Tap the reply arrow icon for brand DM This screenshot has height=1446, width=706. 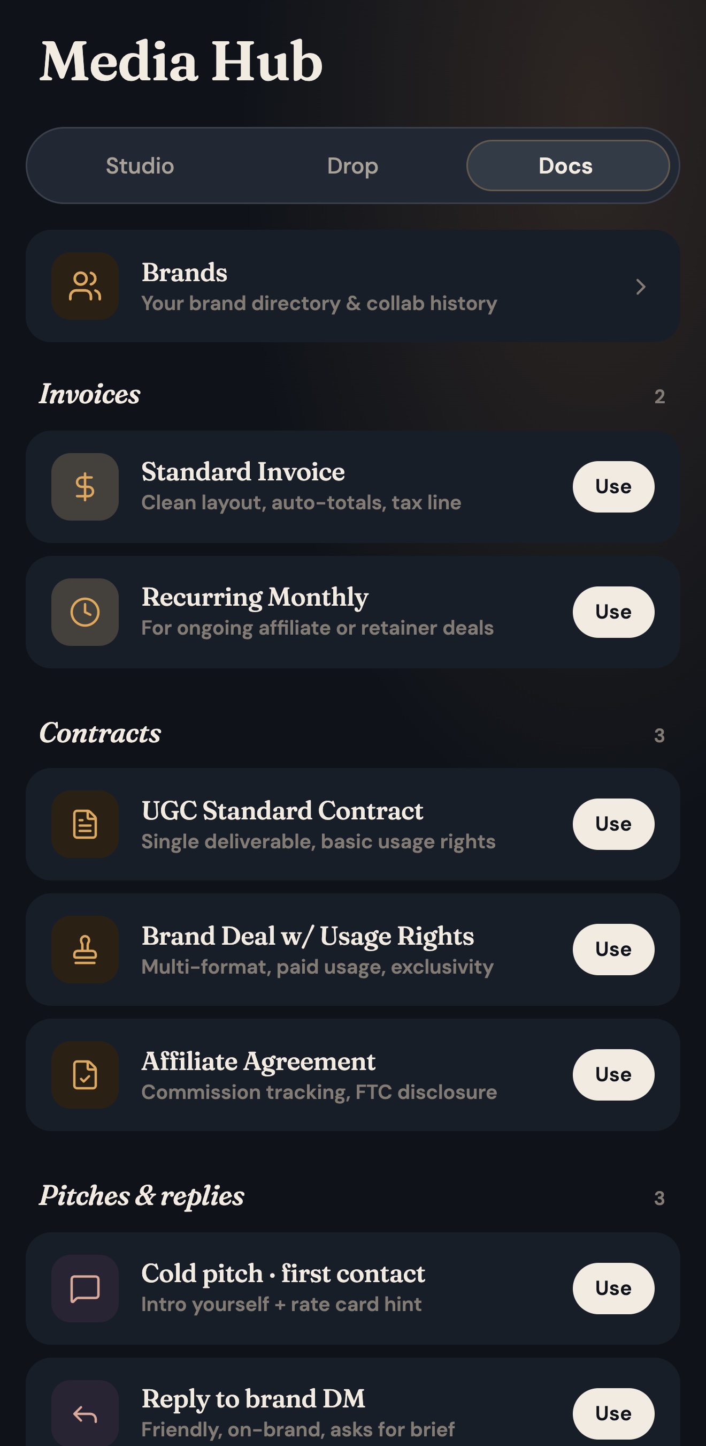pos(85,1413)
